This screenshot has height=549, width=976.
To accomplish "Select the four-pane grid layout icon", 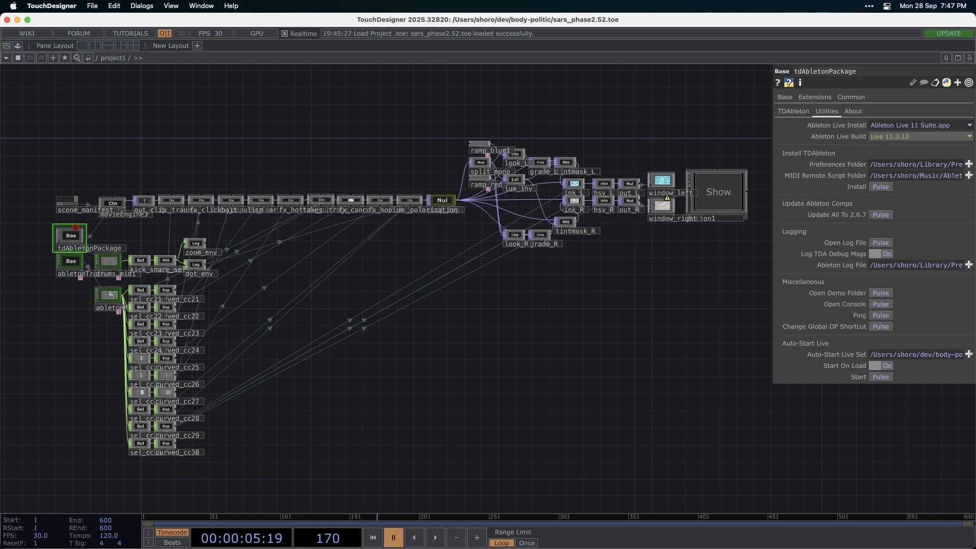I will 134,46.
